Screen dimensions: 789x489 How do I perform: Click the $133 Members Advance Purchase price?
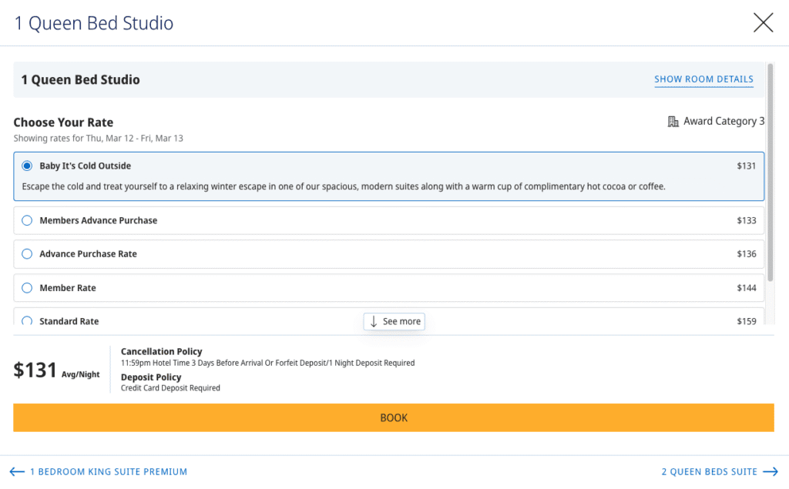click(x=746, y=220)
